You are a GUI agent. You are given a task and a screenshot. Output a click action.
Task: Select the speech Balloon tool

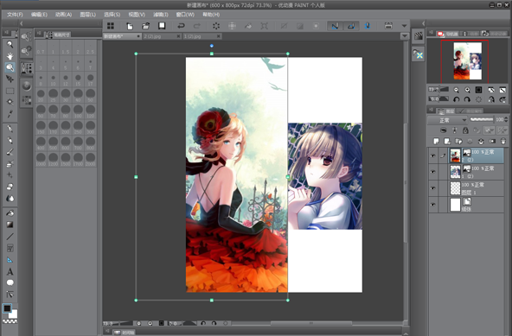[10, 282]
